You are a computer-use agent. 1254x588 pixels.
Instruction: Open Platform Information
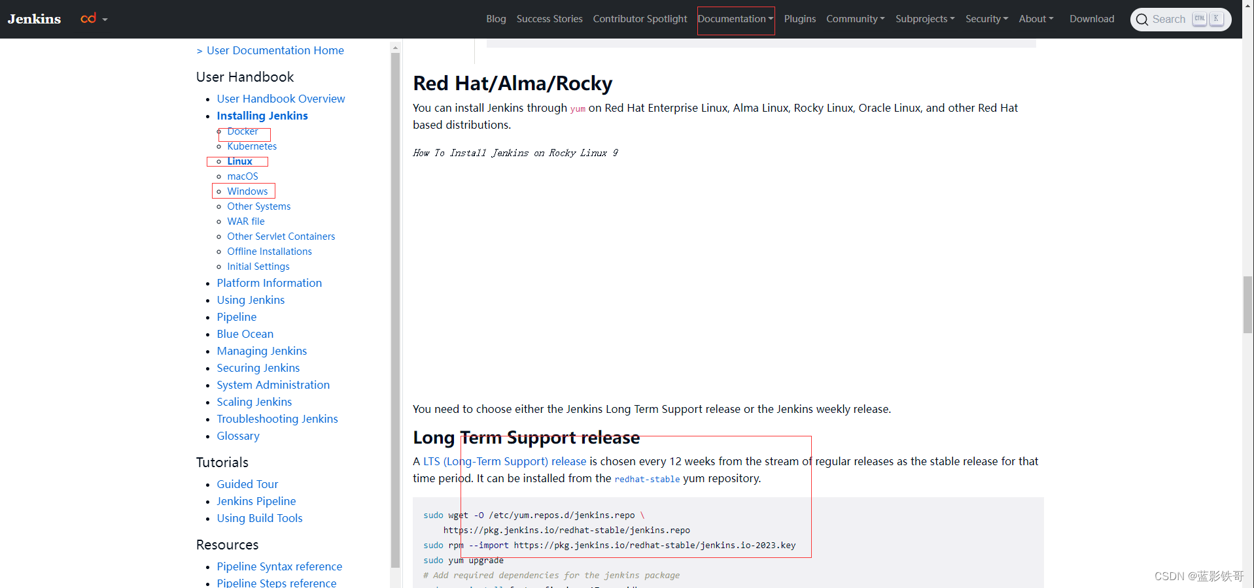click(270, 283)
